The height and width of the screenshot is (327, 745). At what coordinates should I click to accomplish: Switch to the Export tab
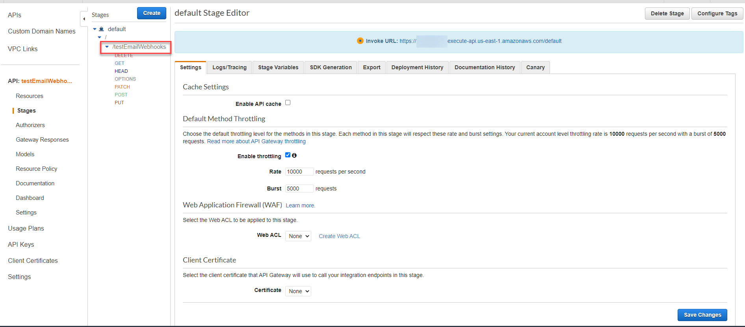(372, 67)
